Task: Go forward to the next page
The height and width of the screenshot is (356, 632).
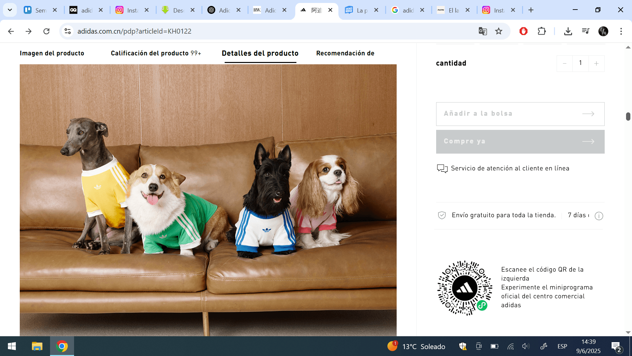Action: click(x=29, y=31)
